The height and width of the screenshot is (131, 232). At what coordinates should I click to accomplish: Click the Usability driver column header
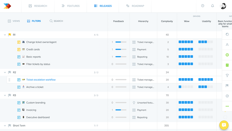(x=206, y=21)
